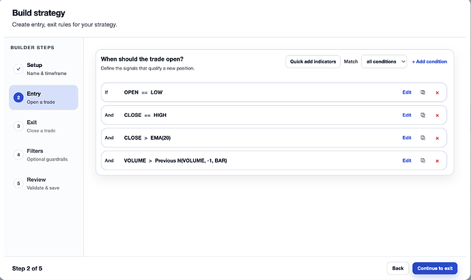
Task: Select the CLOSE == HIGH expression text
Action: point(145,115)
